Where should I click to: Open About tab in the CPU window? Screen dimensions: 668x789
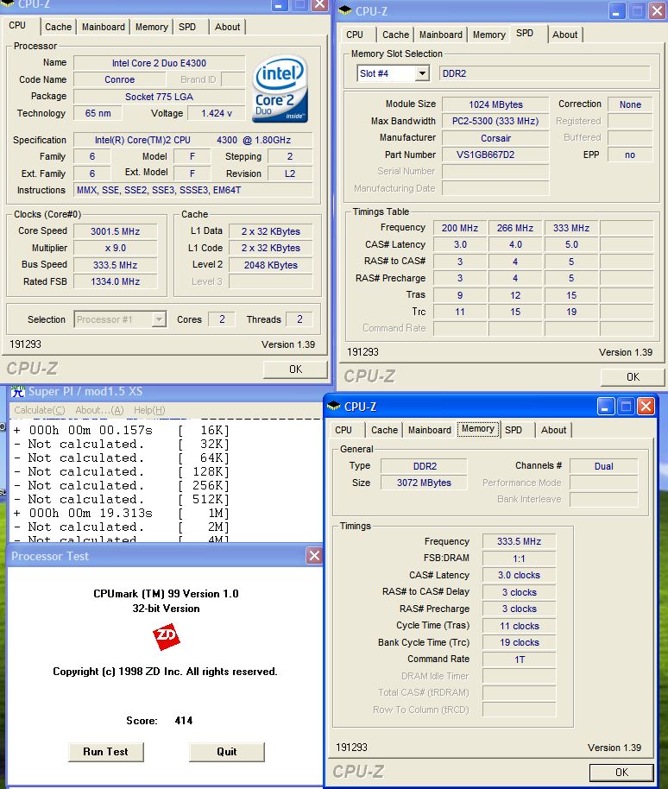[227, 27]
